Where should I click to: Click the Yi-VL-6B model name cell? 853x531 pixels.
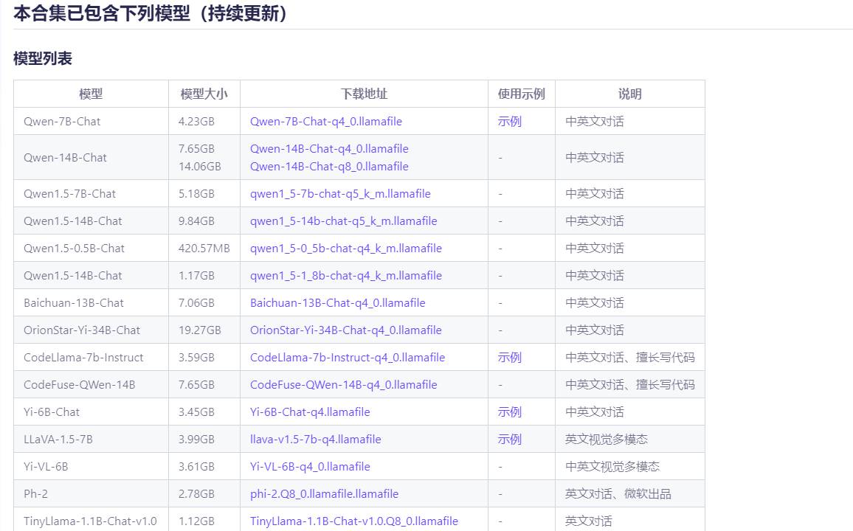tap(91, 466)
